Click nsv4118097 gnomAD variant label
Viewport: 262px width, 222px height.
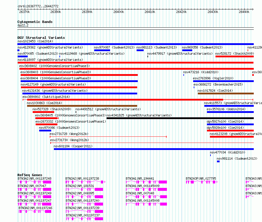(x=50, y=60)
